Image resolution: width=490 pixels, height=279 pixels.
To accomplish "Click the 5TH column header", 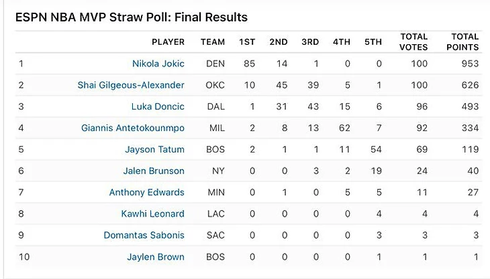I will tap(373, 41).
